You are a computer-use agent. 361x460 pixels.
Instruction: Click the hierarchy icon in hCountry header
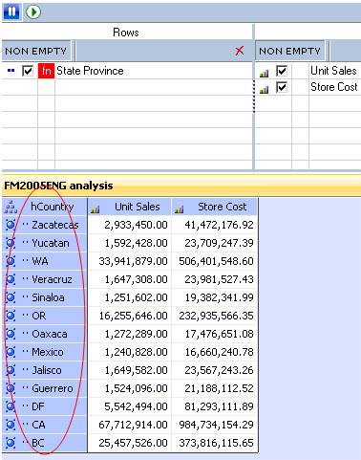(11, 207)
